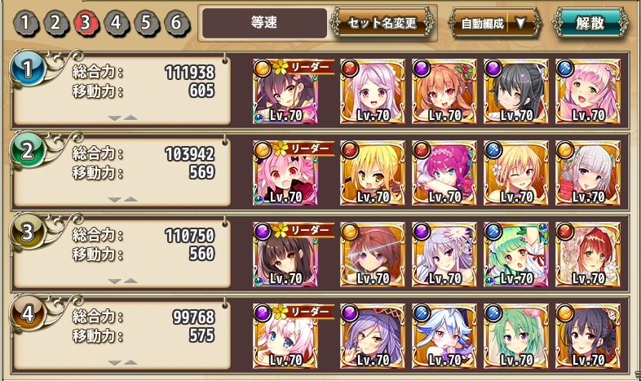Click セット名変更 rename button

(x=382, y=23)
